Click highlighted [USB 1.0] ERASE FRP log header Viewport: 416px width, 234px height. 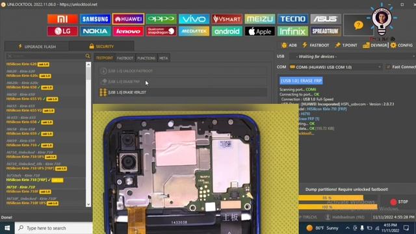tap(301, 81)
